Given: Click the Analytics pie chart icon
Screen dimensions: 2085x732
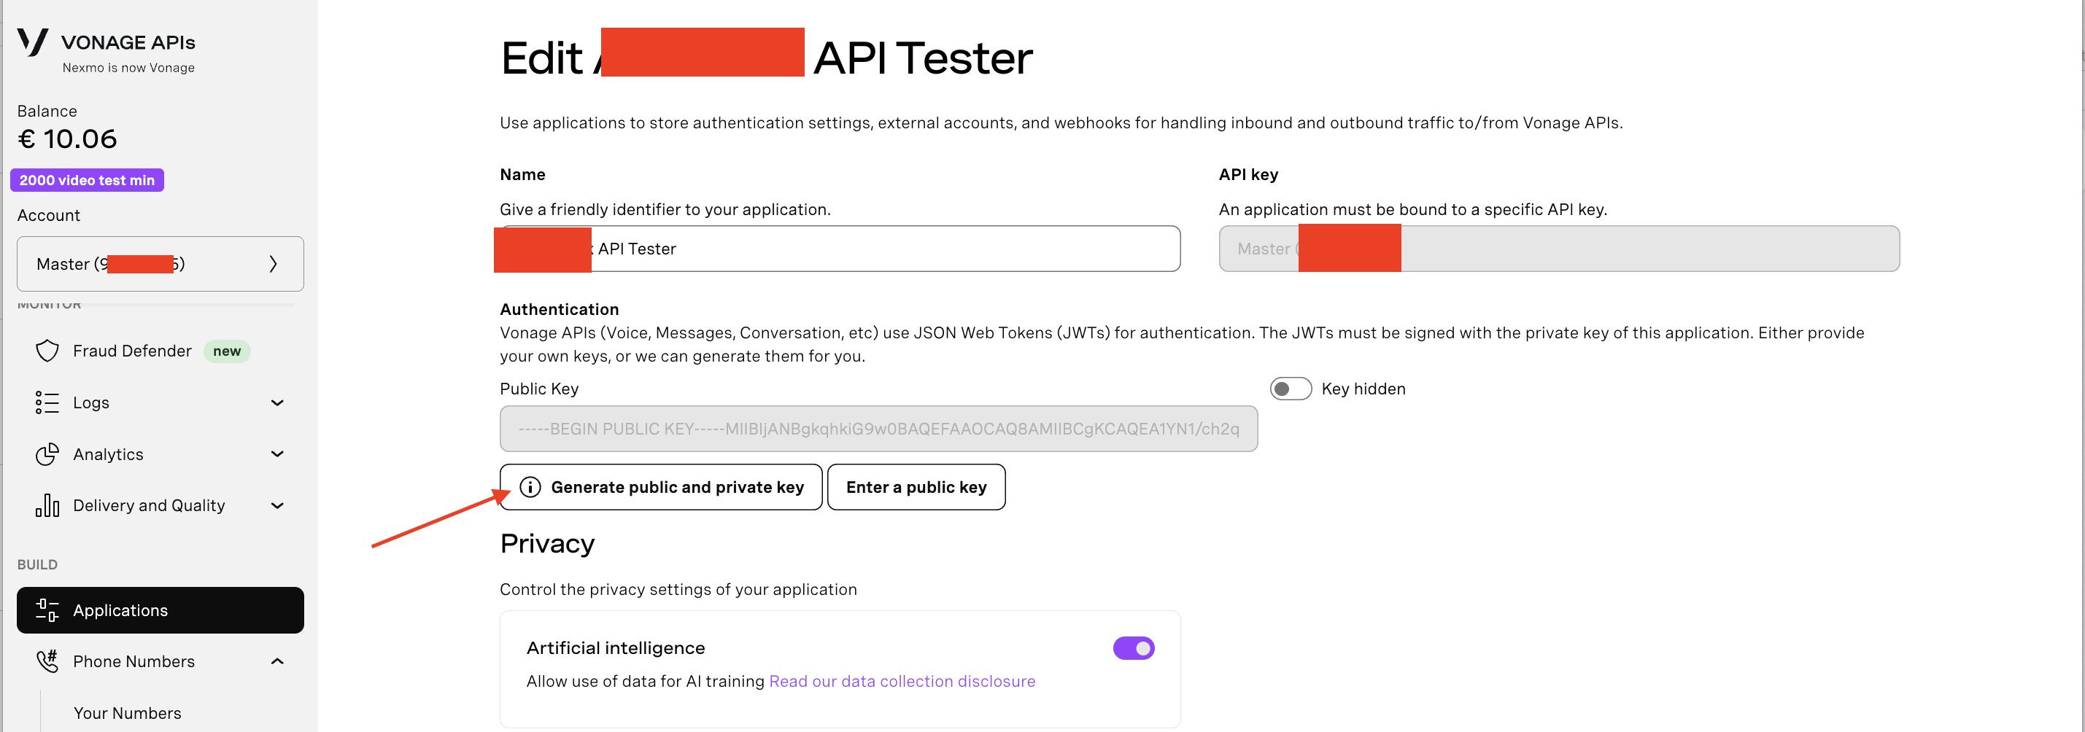Looking at the screenshot, I should [x=47, y=454].
